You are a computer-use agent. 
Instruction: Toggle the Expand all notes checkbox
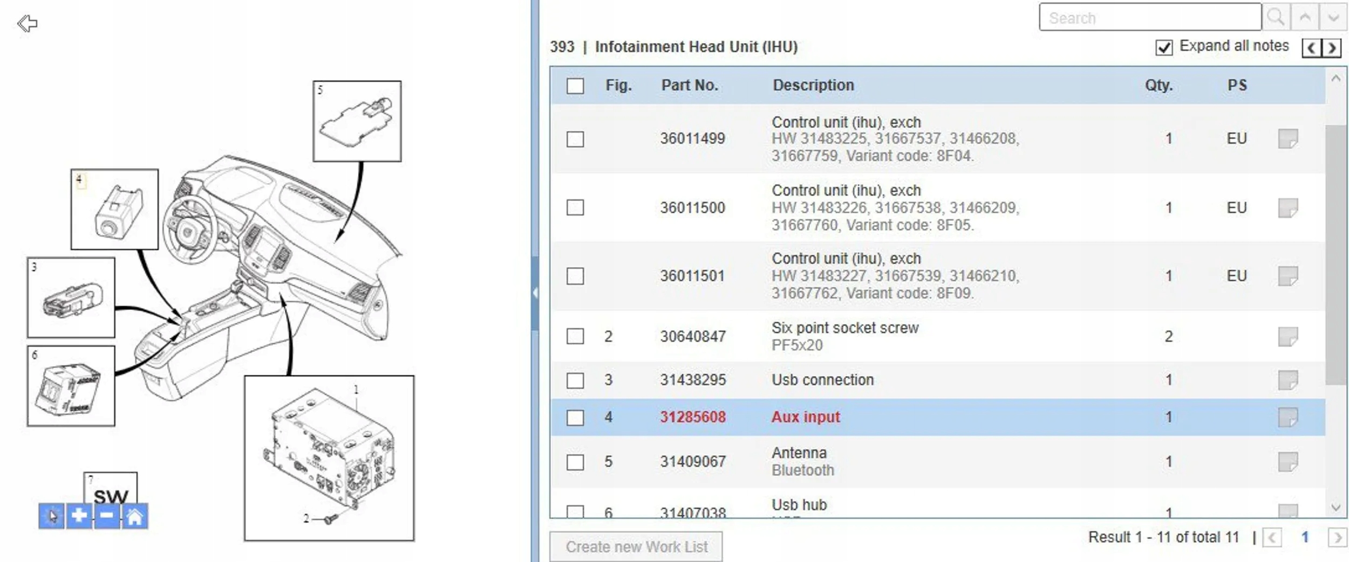click(1164, 47)
